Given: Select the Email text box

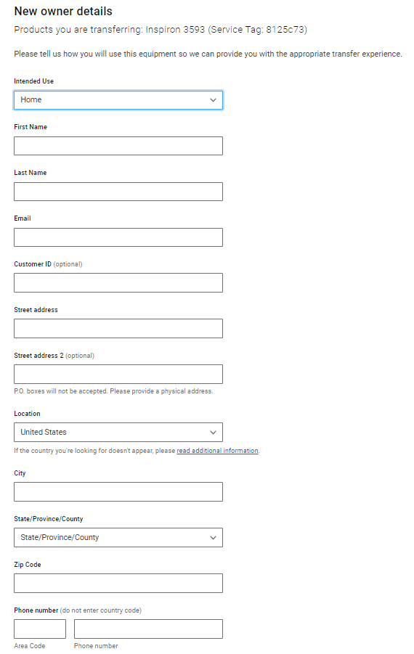Looking at the screenshot, I should point(118,237).
